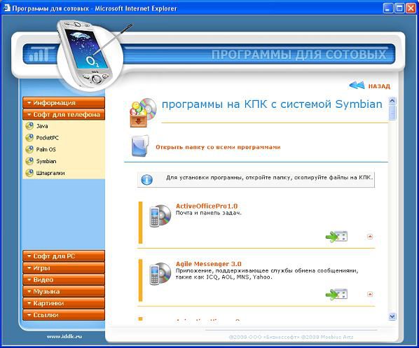Click the scrollbar down arrow of program list
Screen dimensions: 419x348
coord(392,316)
